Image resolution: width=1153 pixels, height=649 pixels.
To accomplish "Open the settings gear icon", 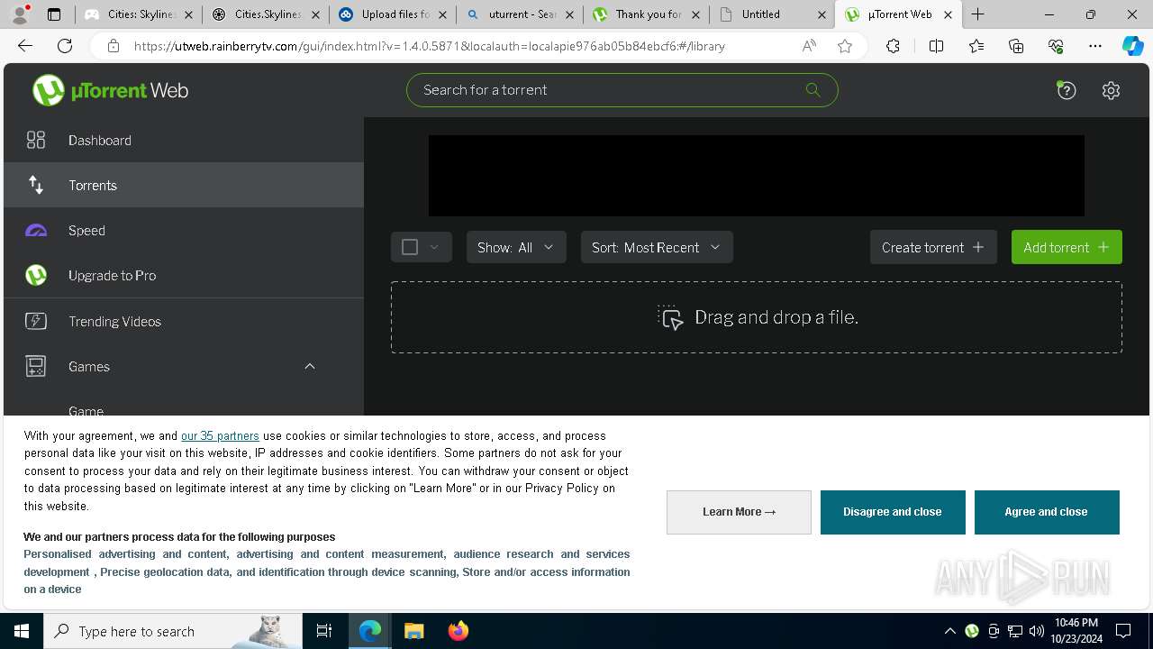I will [x=1111, y=90].
